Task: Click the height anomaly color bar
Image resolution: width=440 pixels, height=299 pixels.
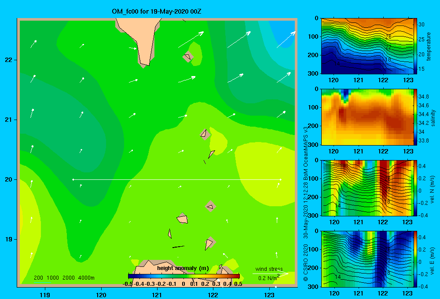Action: point(184,276)
